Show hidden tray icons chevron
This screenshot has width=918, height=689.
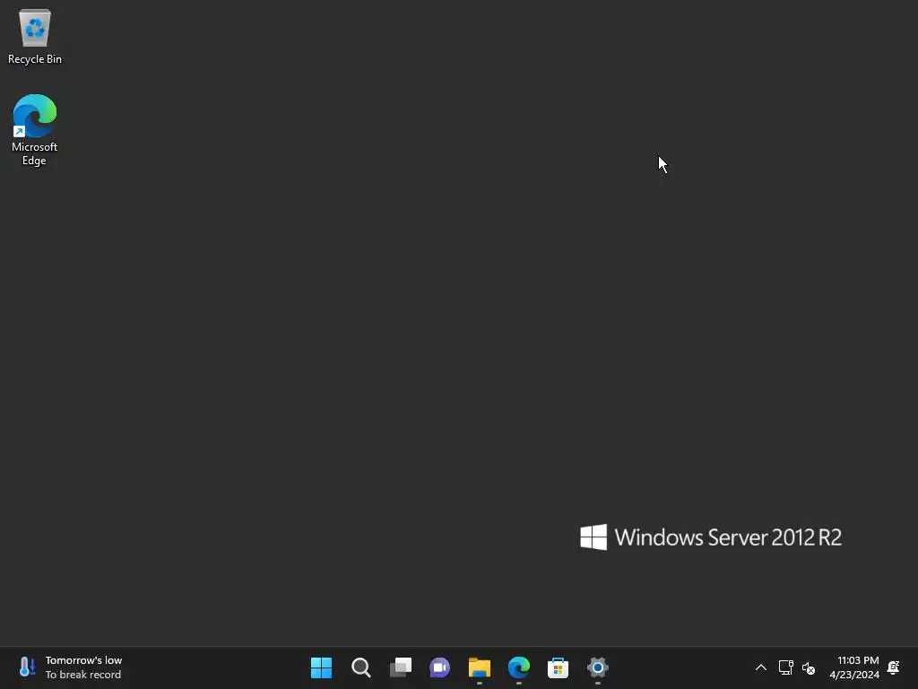tap(760, 667)
